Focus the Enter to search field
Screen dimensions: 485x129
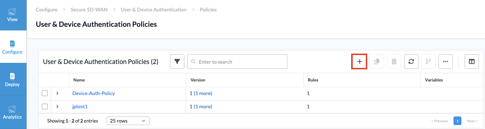coord(237,61)
